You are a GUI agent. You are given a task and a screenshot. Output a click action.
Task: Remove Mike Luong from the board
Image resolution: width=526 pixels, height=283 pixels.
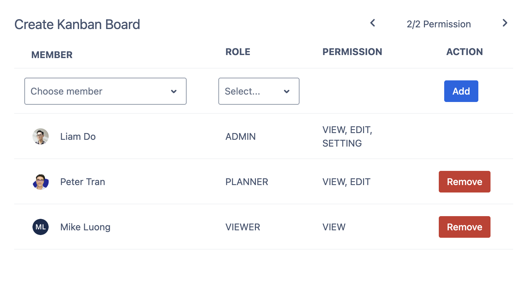click(464, 227)
